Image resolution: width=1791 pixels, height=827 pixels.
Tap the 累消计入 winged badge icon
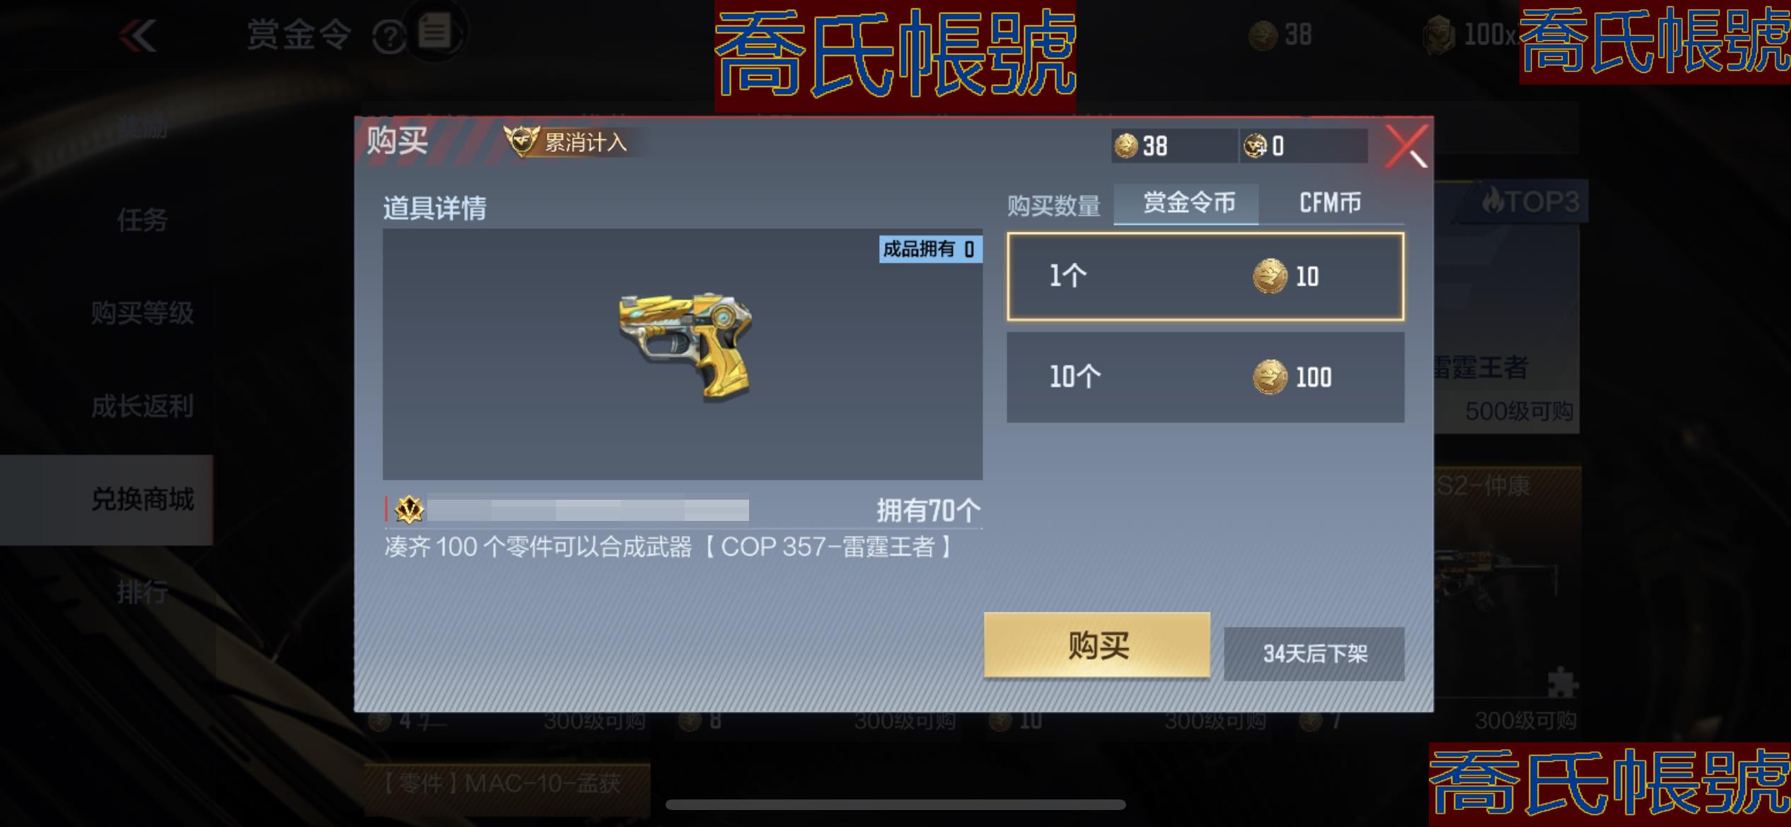(x=521, y=141)
